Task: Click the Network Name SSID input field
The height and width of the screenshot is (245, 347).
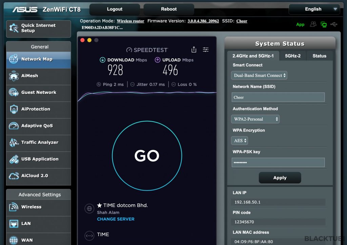Action: (278, 97)
